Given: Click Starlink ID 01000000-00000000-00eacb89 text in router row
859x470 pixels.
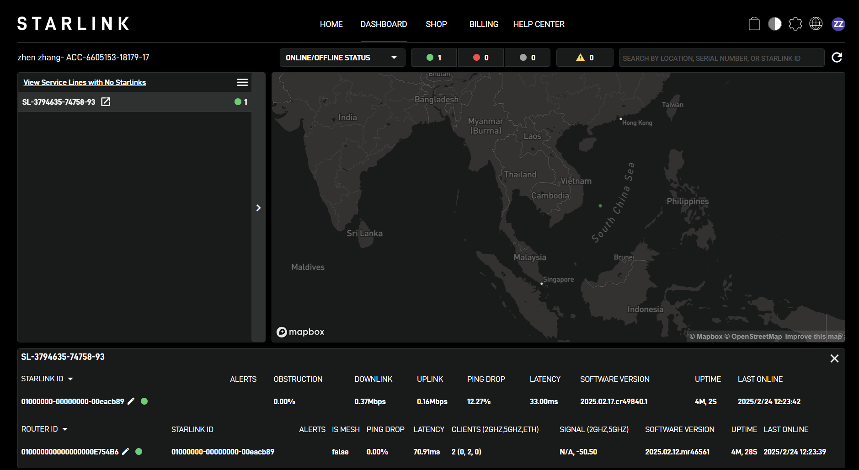Looking at the screenshot, I should pos(223,452).
